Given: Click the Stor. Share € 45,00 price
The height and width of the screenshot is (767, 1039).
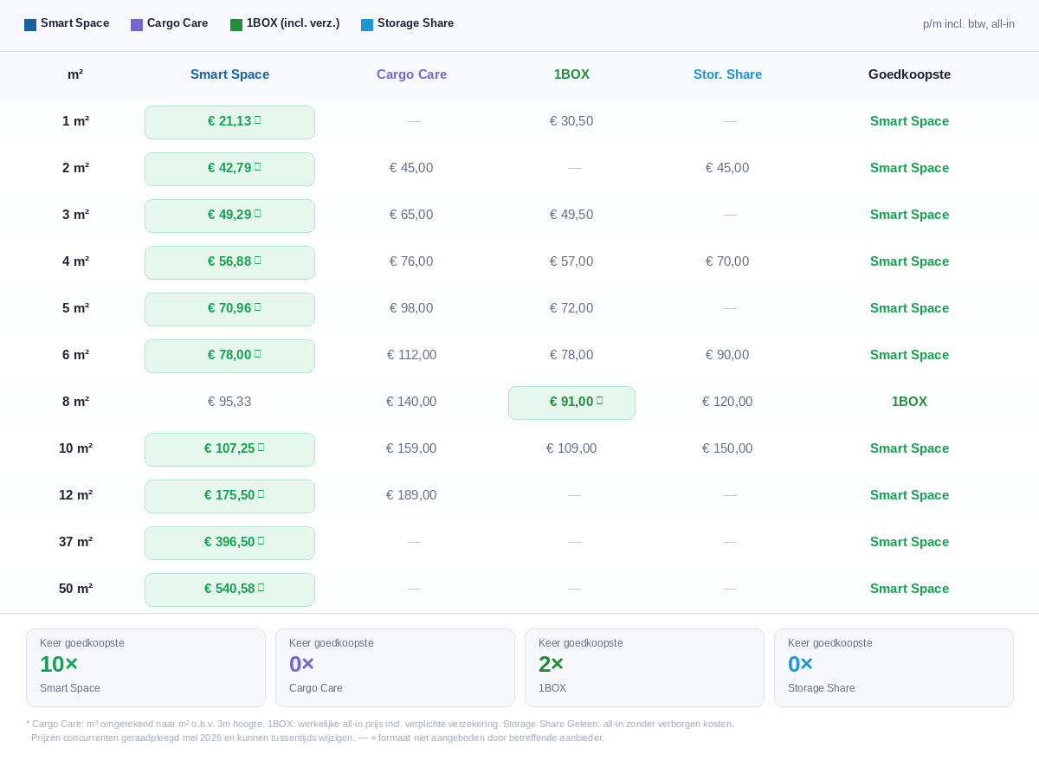Looking at the screenshot, I should [x=727, y=168].
